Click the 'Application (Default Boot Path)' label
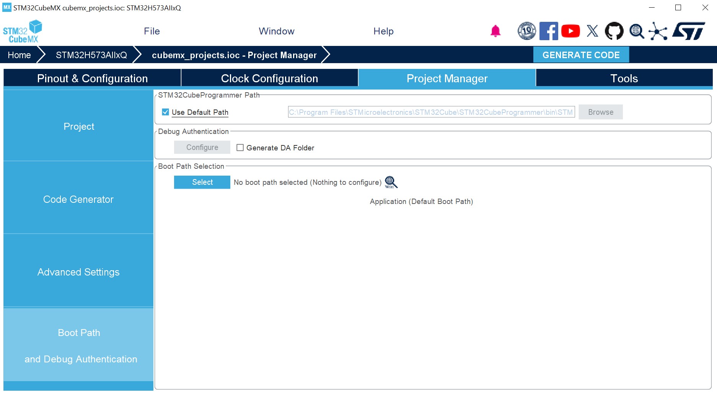The height and width of the screenshot is (393, 717). tap(421, 202)
